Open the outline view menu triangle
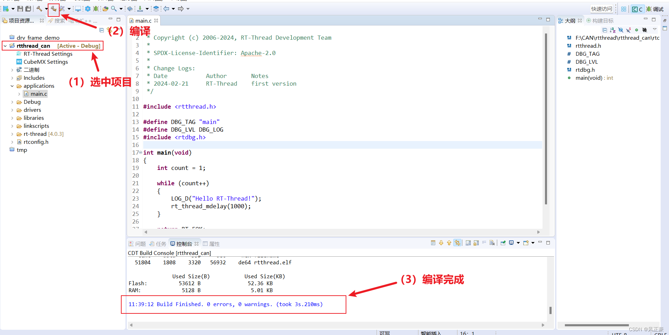 (655, 29)
